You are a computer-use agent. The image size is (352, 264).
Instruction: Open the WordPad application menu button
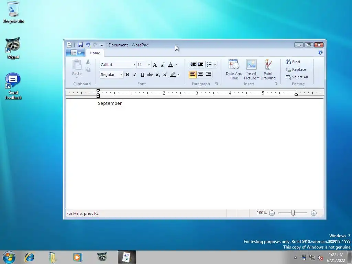[x=76, y=53]
